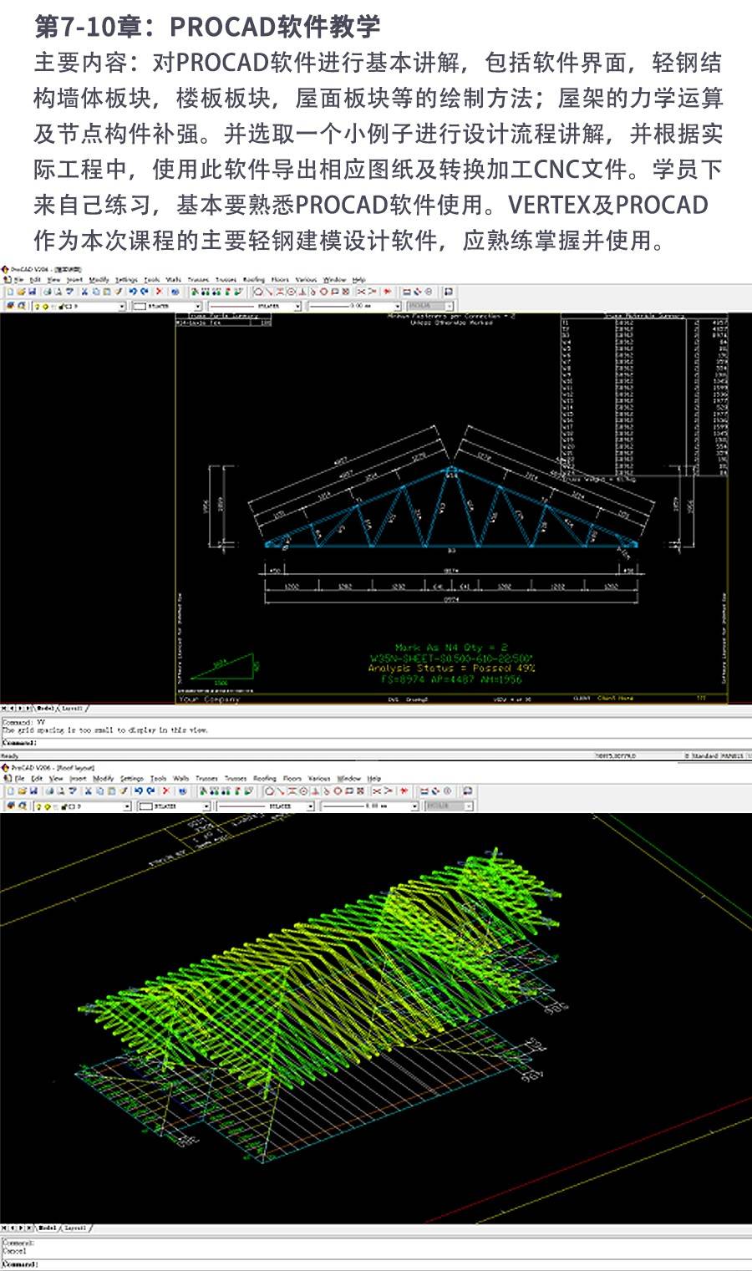
Task: Click the Save icon in the upper ProCAD toolbar
Action: 32,292
